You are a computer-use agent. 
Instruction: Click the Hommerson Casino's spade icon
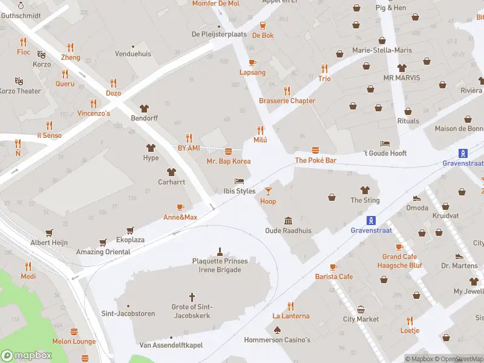tap(277, 330)
